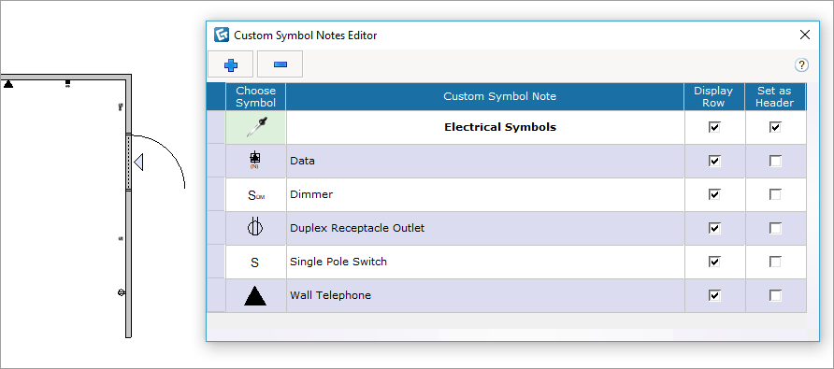Click the app icon in dialog title bar
Screen dimensions: 834x369
[222, 35]
